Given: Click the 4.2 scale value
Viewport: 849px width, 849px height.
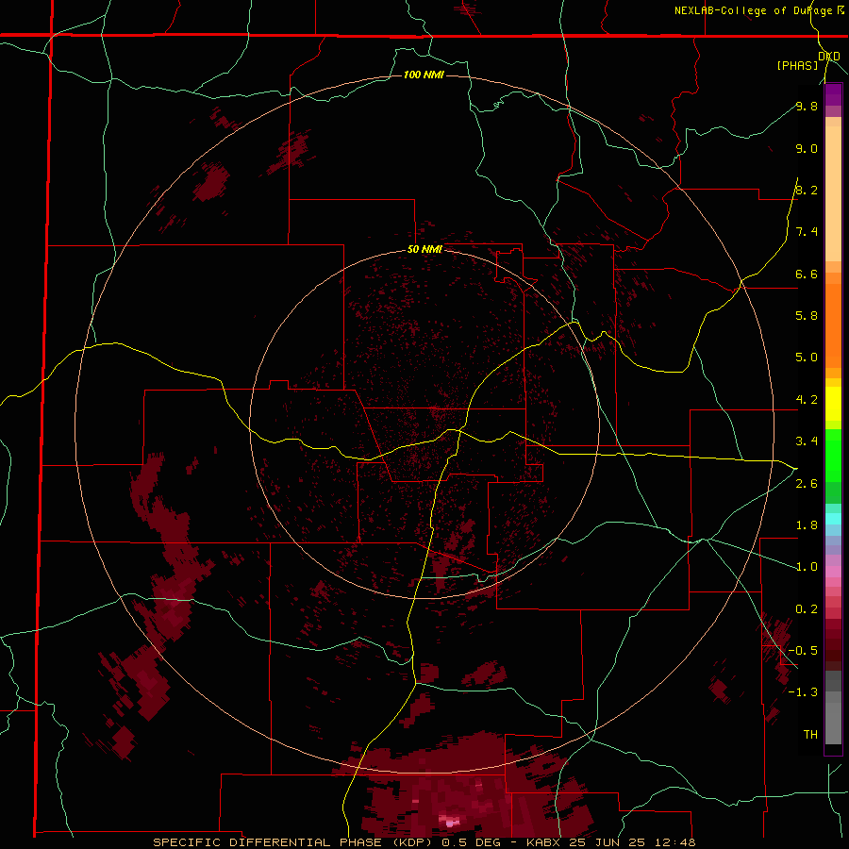Looking at the screenshot, I should point(807,400).
